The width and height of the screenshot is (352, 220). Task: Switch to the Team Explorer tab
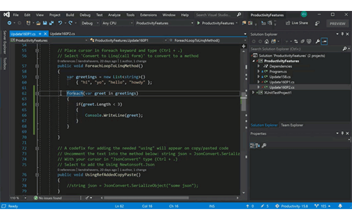click(292, 125)
